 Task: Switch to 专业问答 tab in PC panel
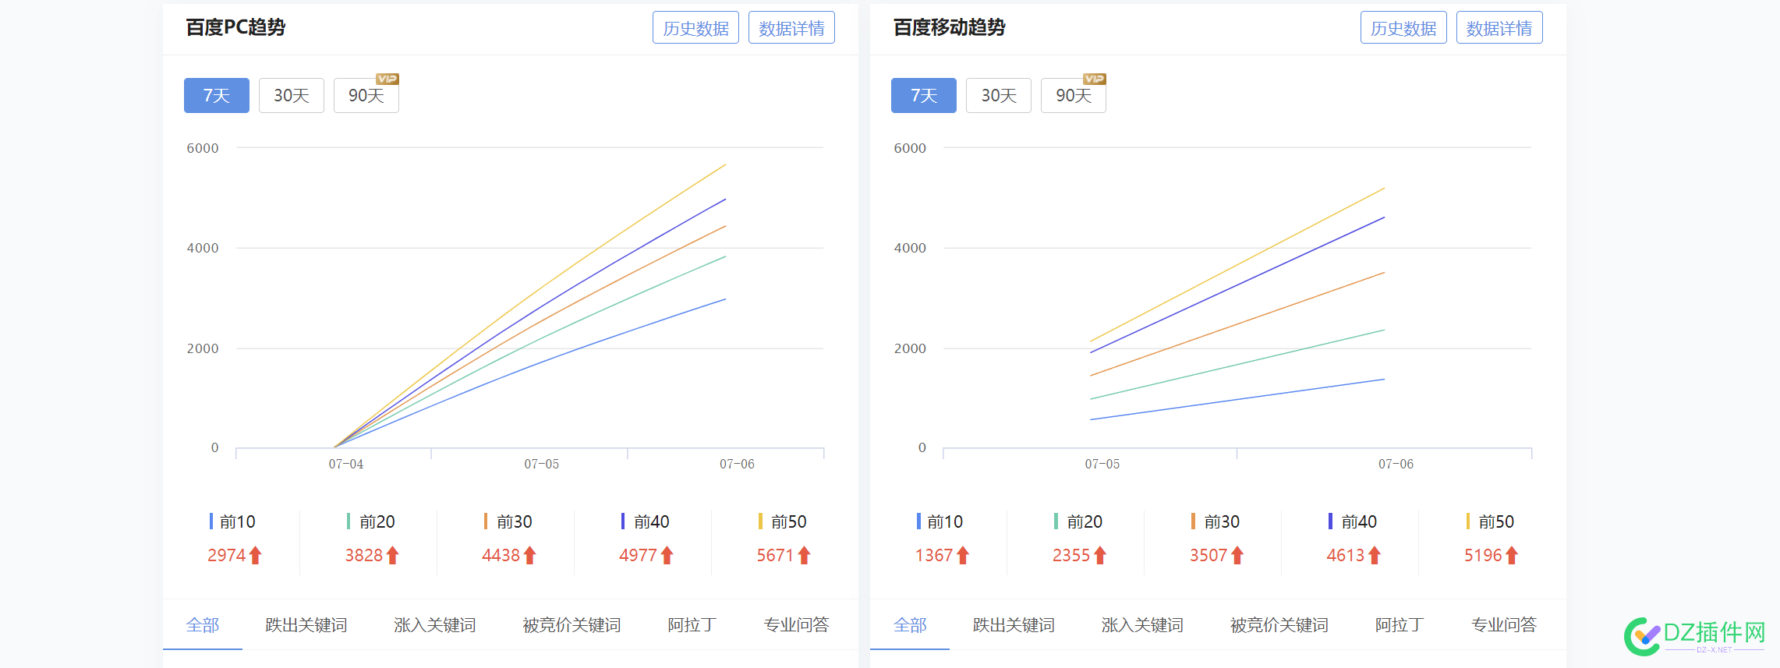click(796, 625)
